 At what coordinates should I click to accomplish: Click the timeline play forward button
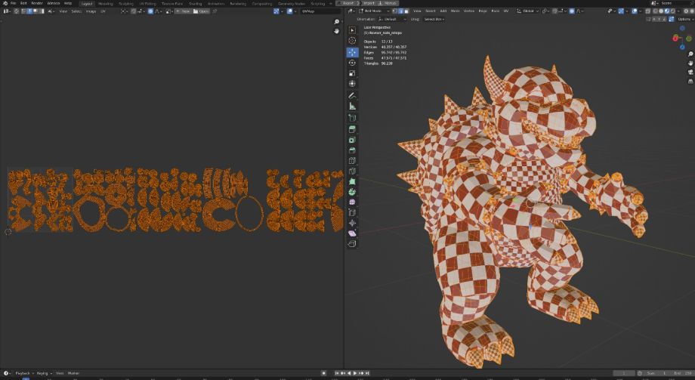point(355,373)
